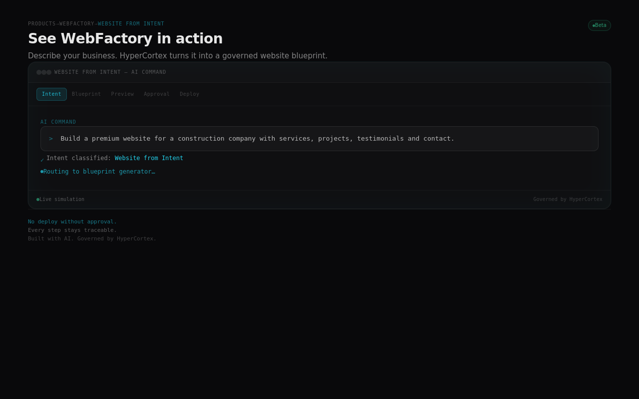639x399 pixels.
Task: Switch to the Blueprint tab
Action: coord(86,94)
